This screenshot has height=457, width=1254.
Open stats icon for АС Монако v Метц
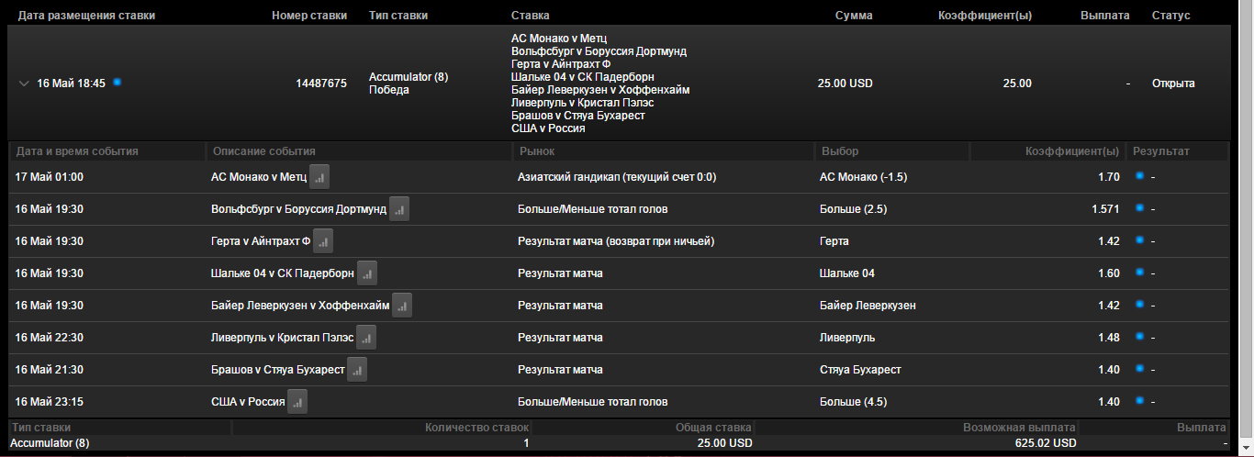tap(319, 176)
